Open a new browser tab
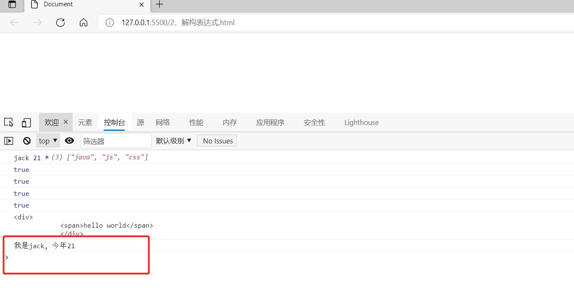This screenshot has height=304, width=574. point(160,5)
